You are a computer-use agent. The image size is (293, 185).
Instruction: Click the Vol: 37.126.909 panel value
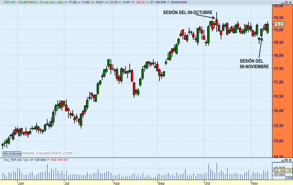(x=34, y=160)
